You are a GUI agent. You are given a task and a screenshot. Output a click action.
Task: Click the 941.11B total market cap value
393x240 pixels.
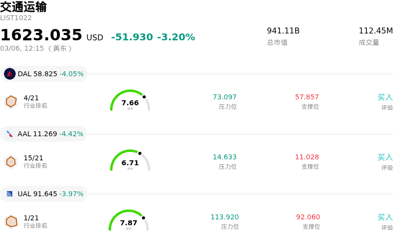coord(283,31)
